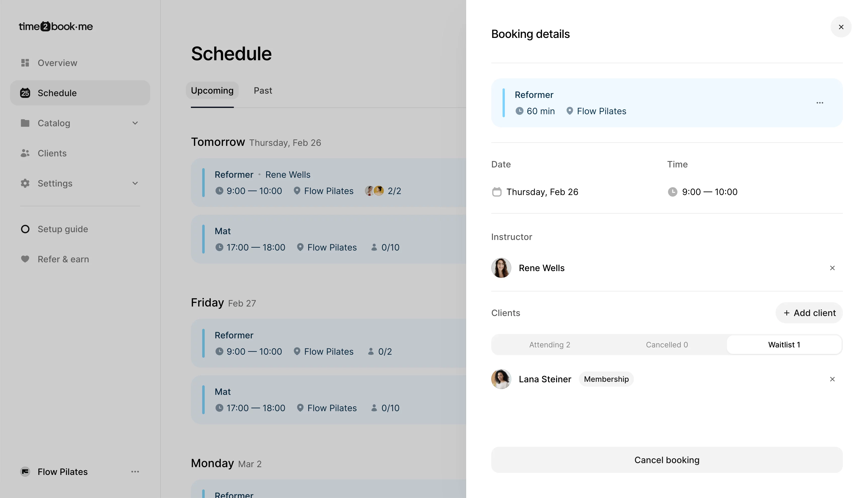Remove Lana Steiner from the waitlist
Image resolution: width=868 pixels, height=498 pixels.
point(832,379)
